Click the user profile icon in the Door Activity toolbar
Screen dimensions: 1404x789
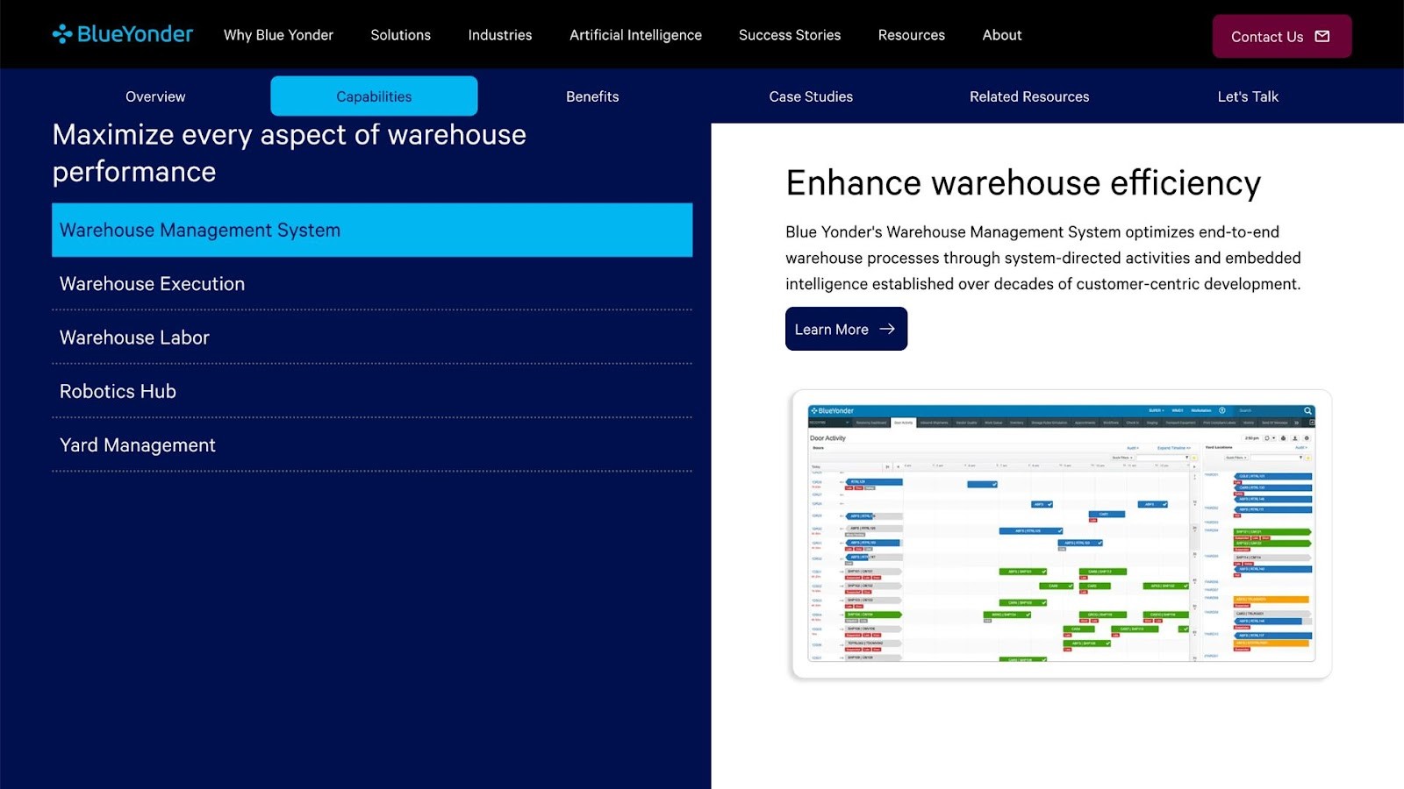[1295, 438]
